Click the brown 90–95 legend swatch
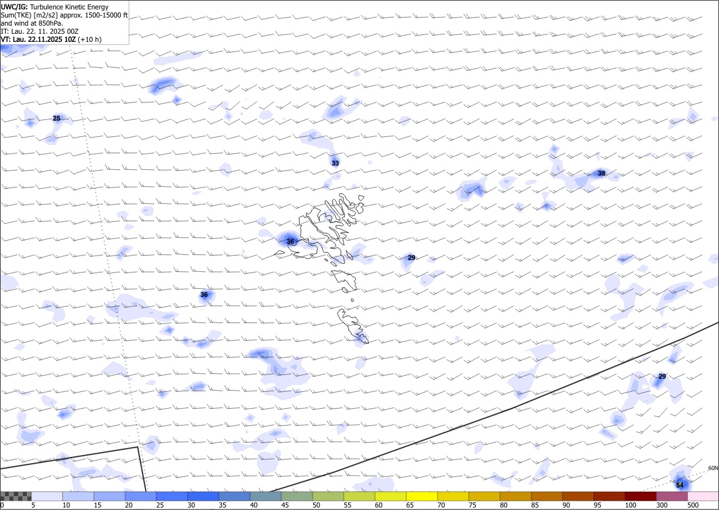719x510 pixels. [577, 496]
